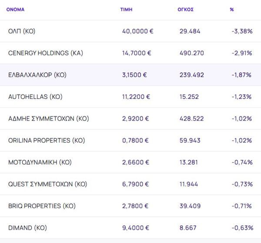261x243 pixels.
Task: Click the AUTOHELLAS (ΚΟ) stock name
Action: pos(35,97)
